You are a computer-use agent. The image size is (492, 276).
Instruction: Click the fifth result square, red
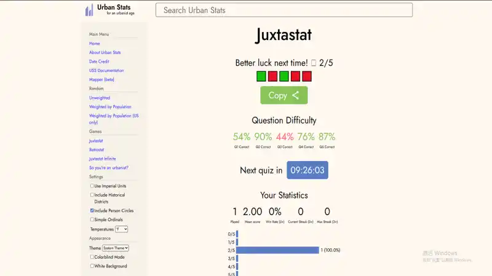[307, 76]
